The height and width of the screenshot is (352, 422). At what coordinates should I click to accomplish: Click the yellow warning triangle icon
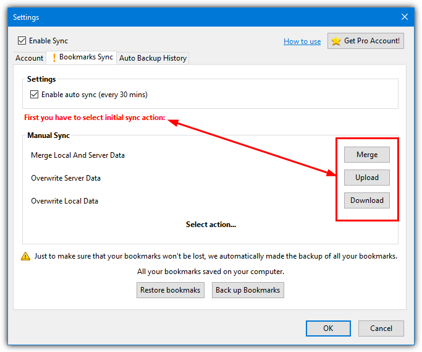[25, 256]
